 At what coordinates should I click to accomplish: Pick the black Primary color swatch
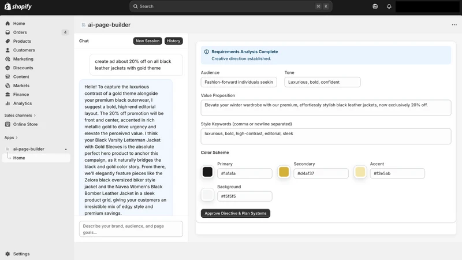(x=207, y=172)
